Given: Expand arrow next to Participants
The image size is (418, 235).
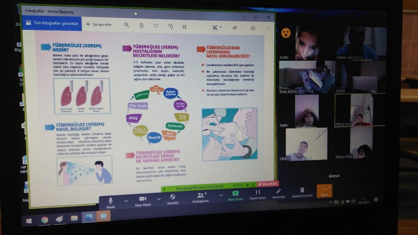Looking at the screenshot, I should 221,195.
